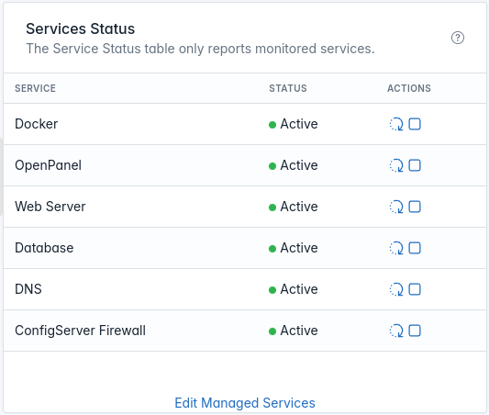Screen dimensions: 489x415
Task: Stop the Web Server service
Action: 415,207
